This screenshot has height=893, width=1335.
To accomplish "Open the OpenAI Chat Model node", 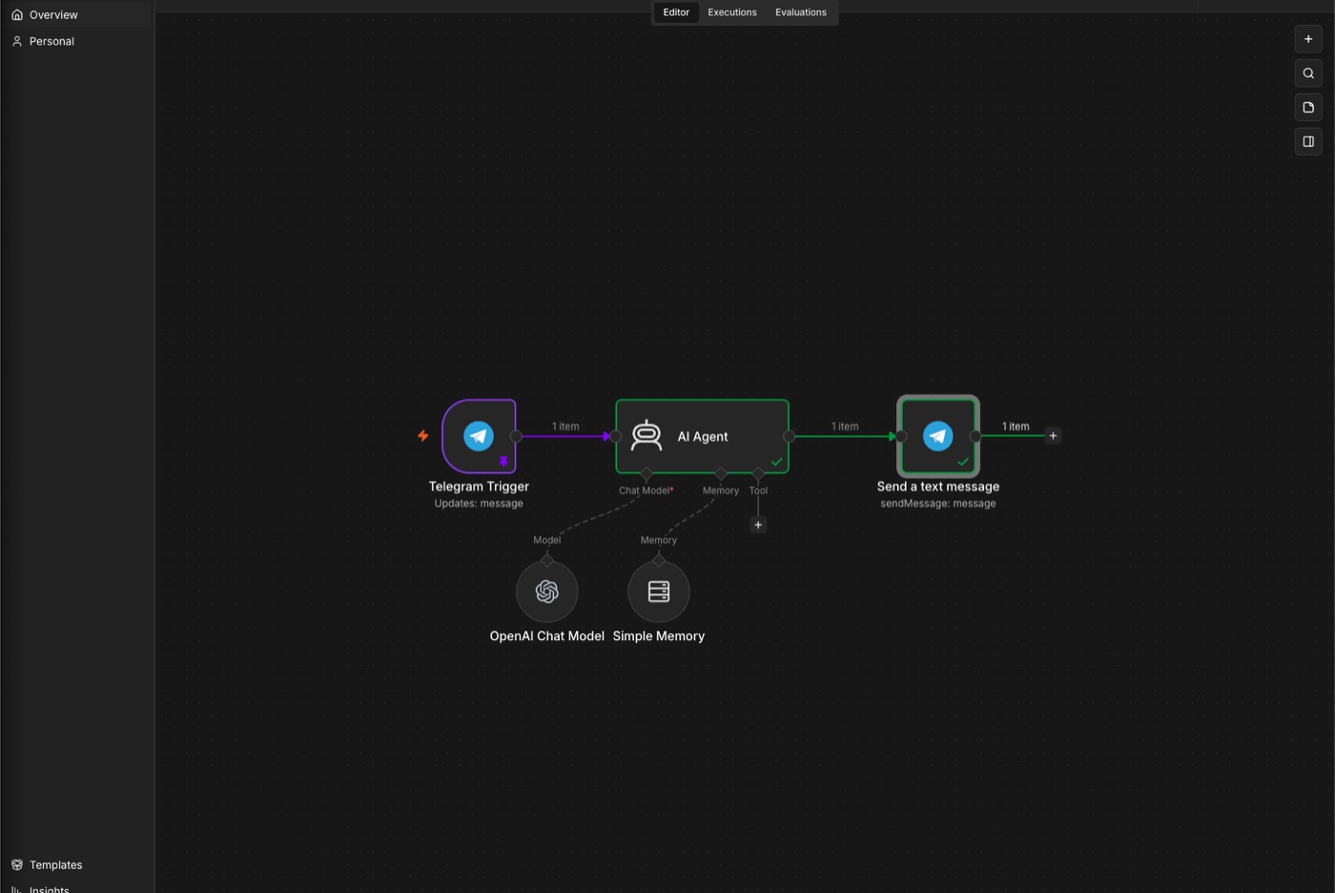I will pyautogui.click(x=546, y=592).
